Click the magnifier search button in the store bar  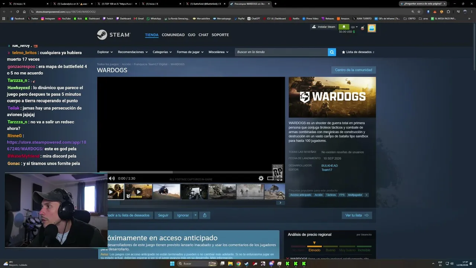point(332,52)
